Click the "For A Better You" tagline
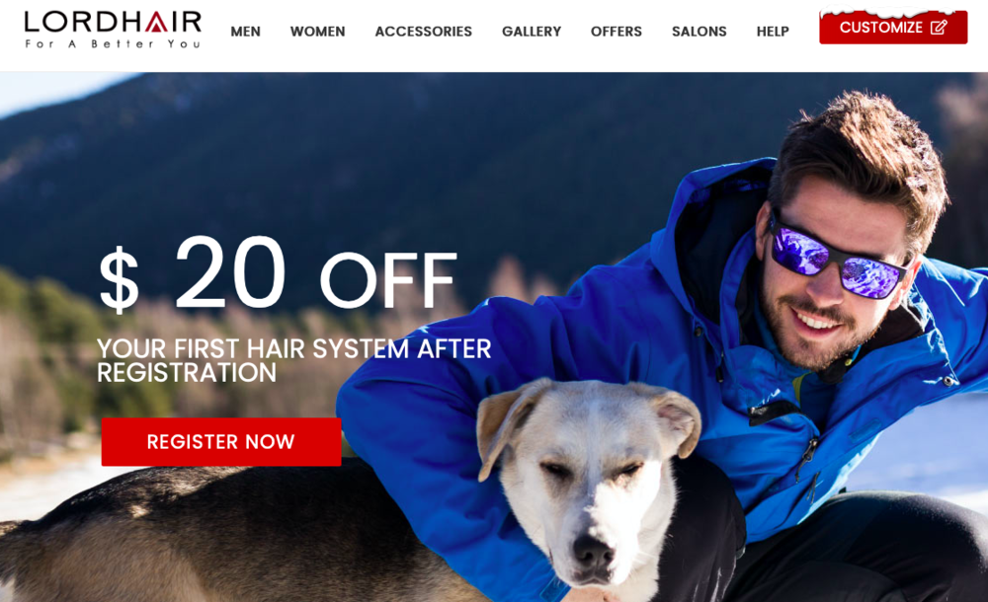Screen dimensions: 988x602 click(113, 44)
